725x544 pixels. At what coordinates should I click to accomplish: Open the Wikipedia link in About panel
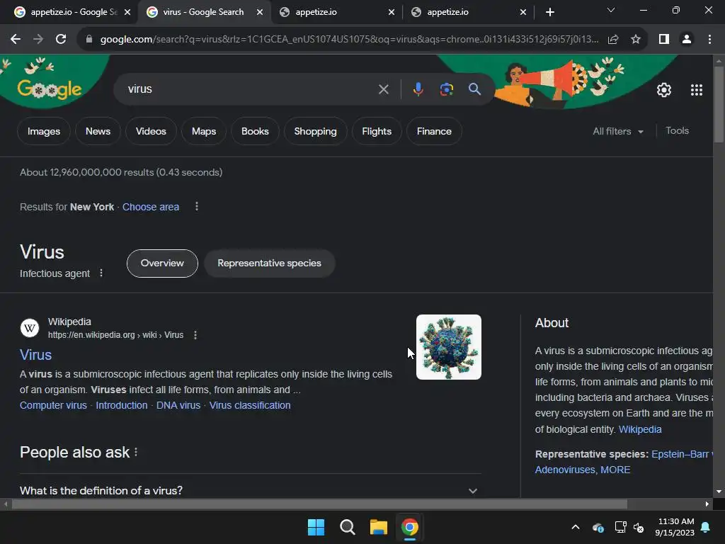tap(640, 429)
